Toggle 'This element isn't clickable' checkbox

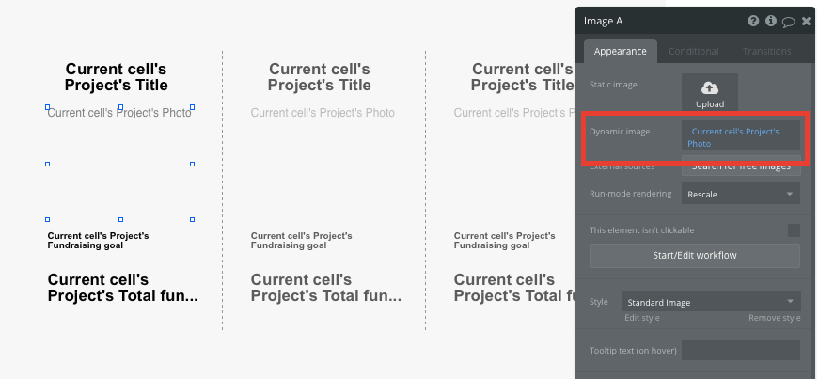[x=794, y=230]
